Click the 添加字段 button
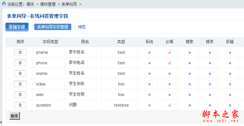The height and width of the screenshot is (126, 244). [17, 27]
